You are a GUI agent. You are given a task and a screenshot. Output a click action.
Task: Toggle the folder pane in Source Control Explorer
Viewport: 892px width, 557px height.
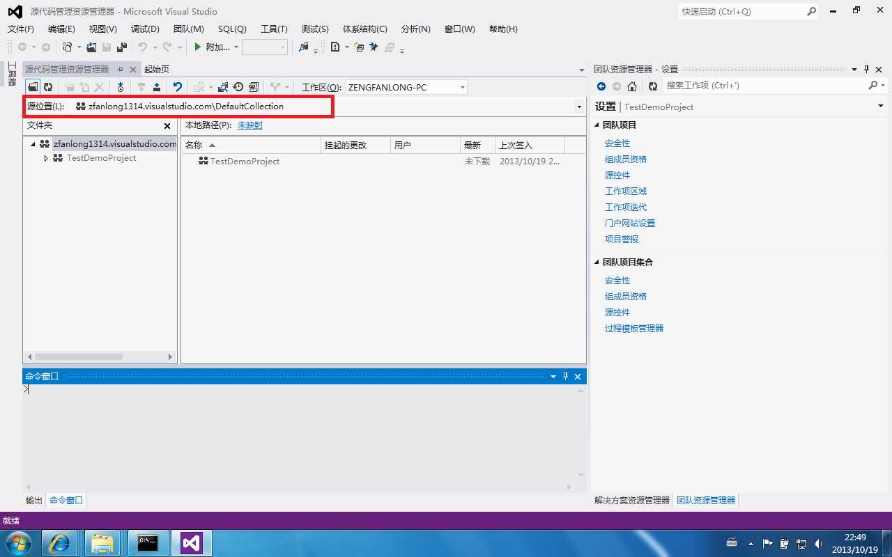coord(33,87)
